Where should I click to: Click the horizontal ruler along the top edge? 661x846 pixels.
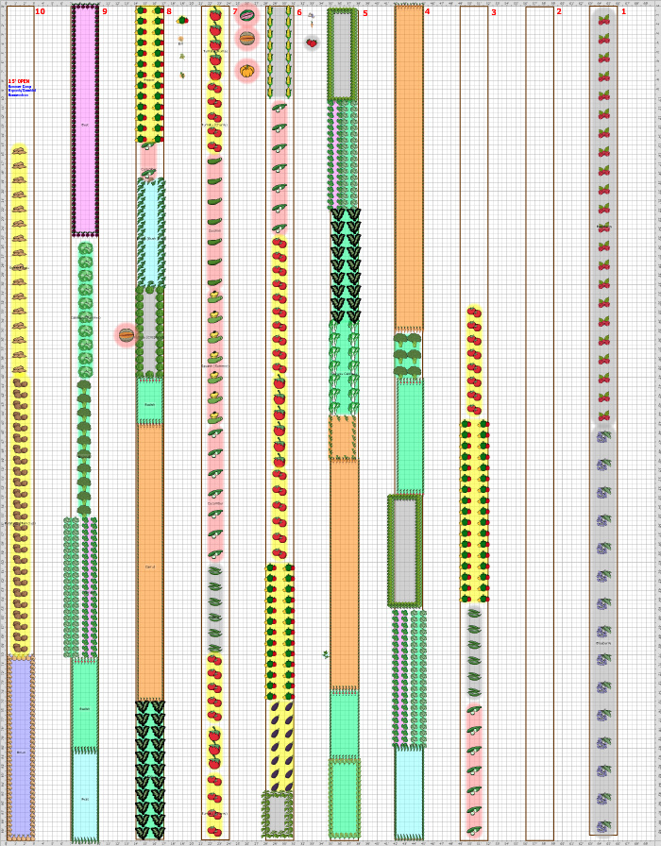coord(330,3)
